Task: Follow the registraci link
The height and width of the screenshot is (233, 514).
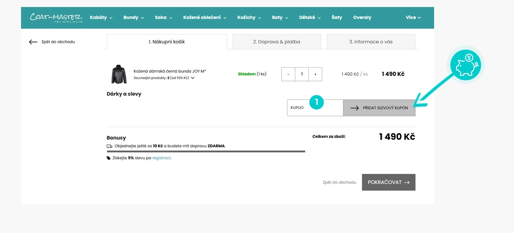Action: click(x=161, y=158)
